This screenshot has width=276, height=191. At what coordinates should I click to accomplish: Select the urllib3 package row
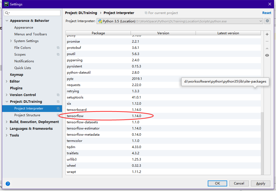163,159
